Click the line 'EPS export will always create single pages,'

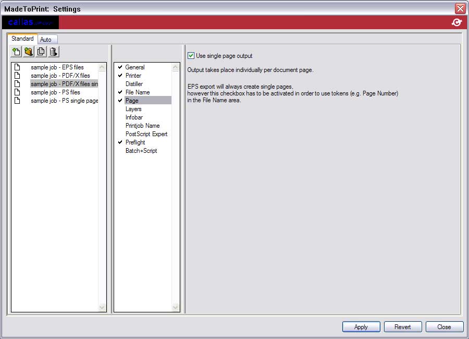click(240, 87)
